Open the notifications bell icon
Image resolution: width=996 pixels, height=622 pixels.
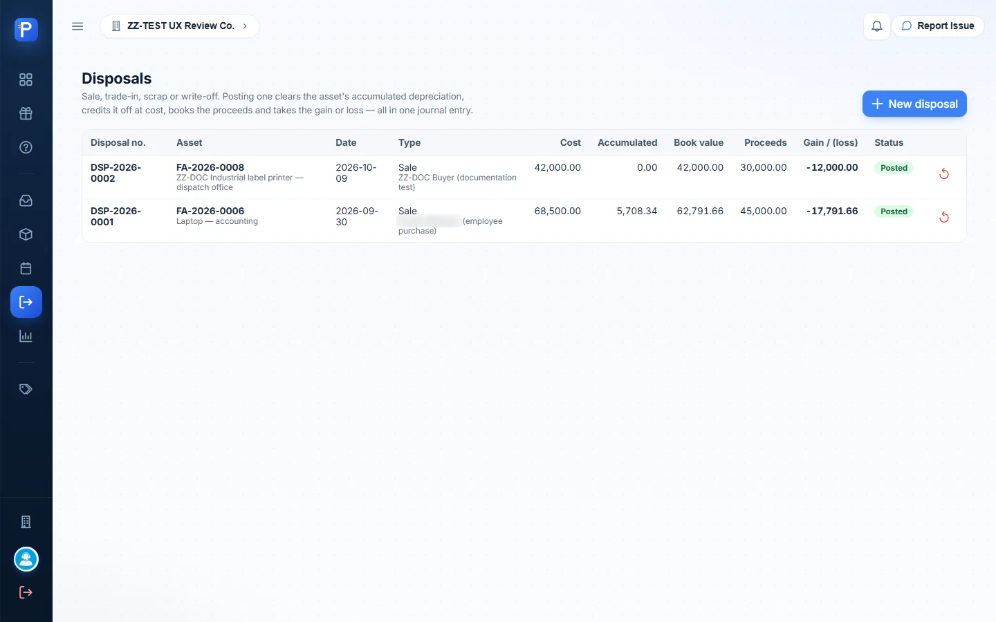[877, 26]
